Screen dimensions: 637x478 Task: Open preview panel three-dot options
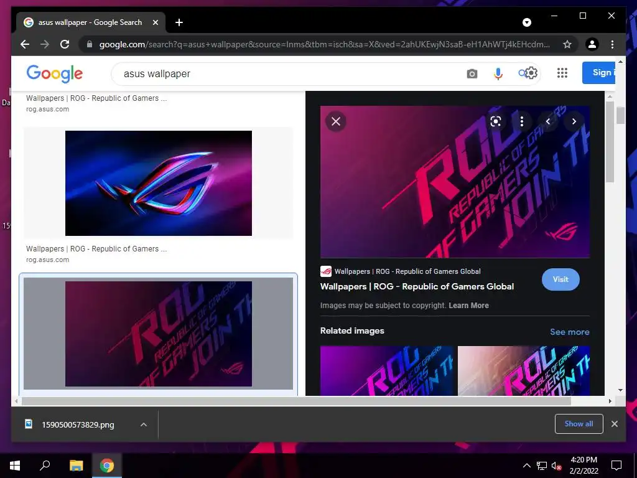point(522,121)
